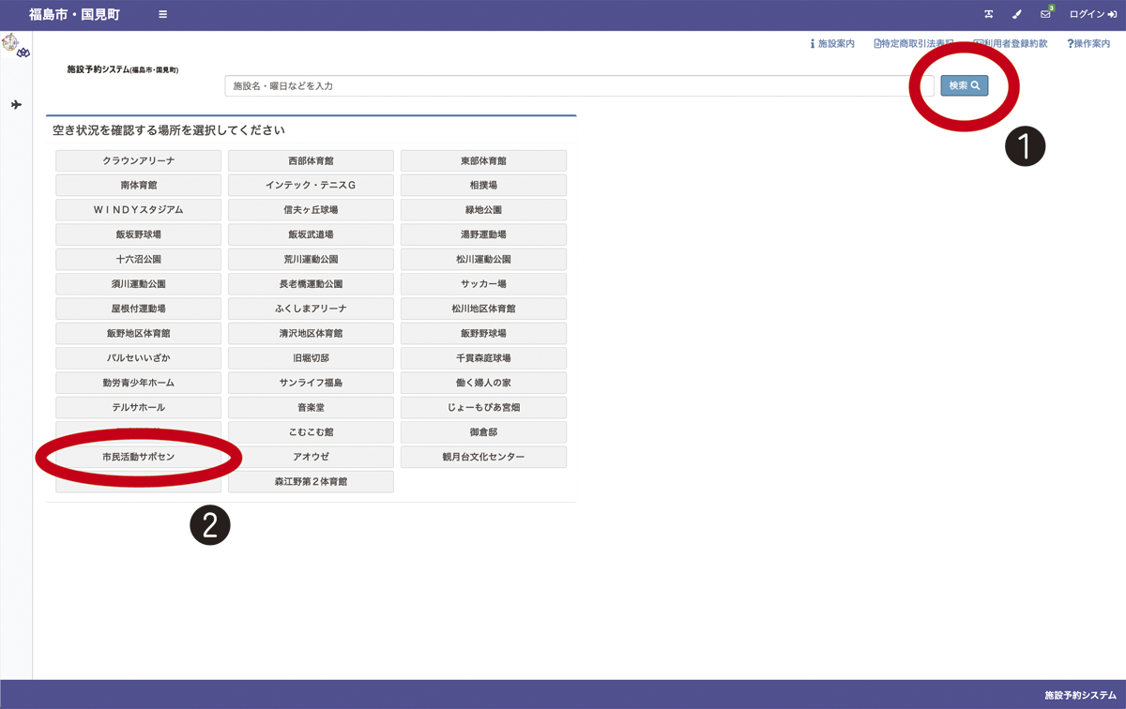Image resolution: width=1126 pixels, height=709 pixels.
Task: Open 森江野第２体育館 availability
Action: tap(311, 481)
